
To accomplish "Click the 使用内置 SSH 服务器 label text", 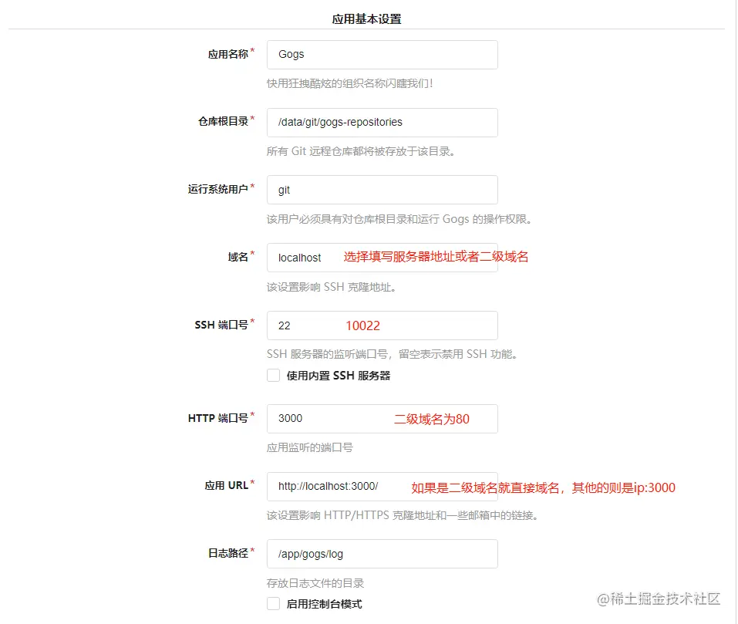I will pyautogui.click(x=339, y=376).
